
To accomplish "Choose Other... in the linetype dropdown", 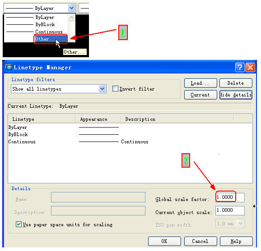I will [x=51, y=39].
